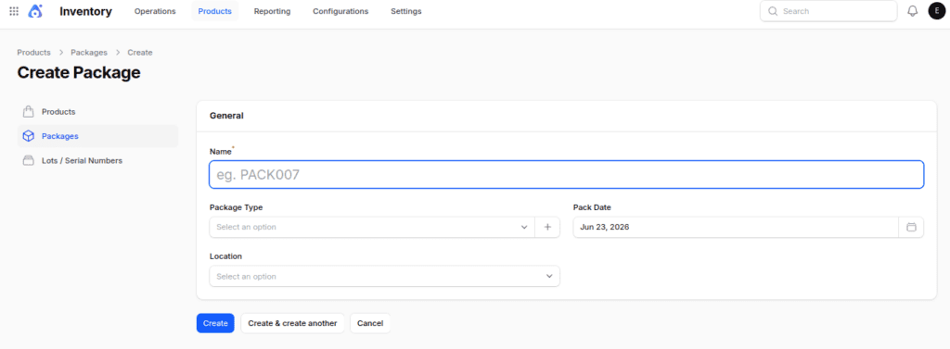Image resolution: width=950 pixels, height=349 pixels.
Task: Open the user avatar menu E
Action: click(x=937, y=11)
